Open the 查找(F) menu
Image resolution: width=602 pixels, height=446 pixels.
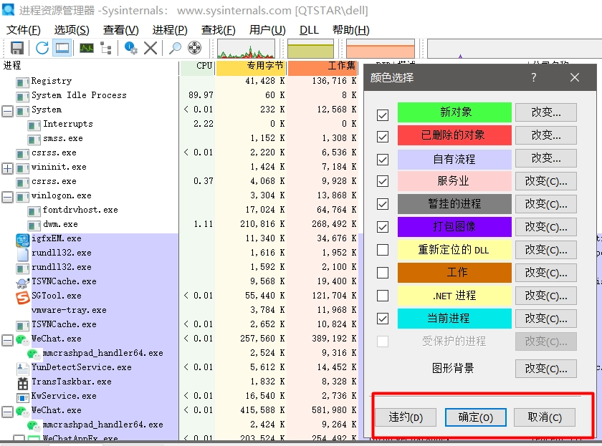point(218,30)
